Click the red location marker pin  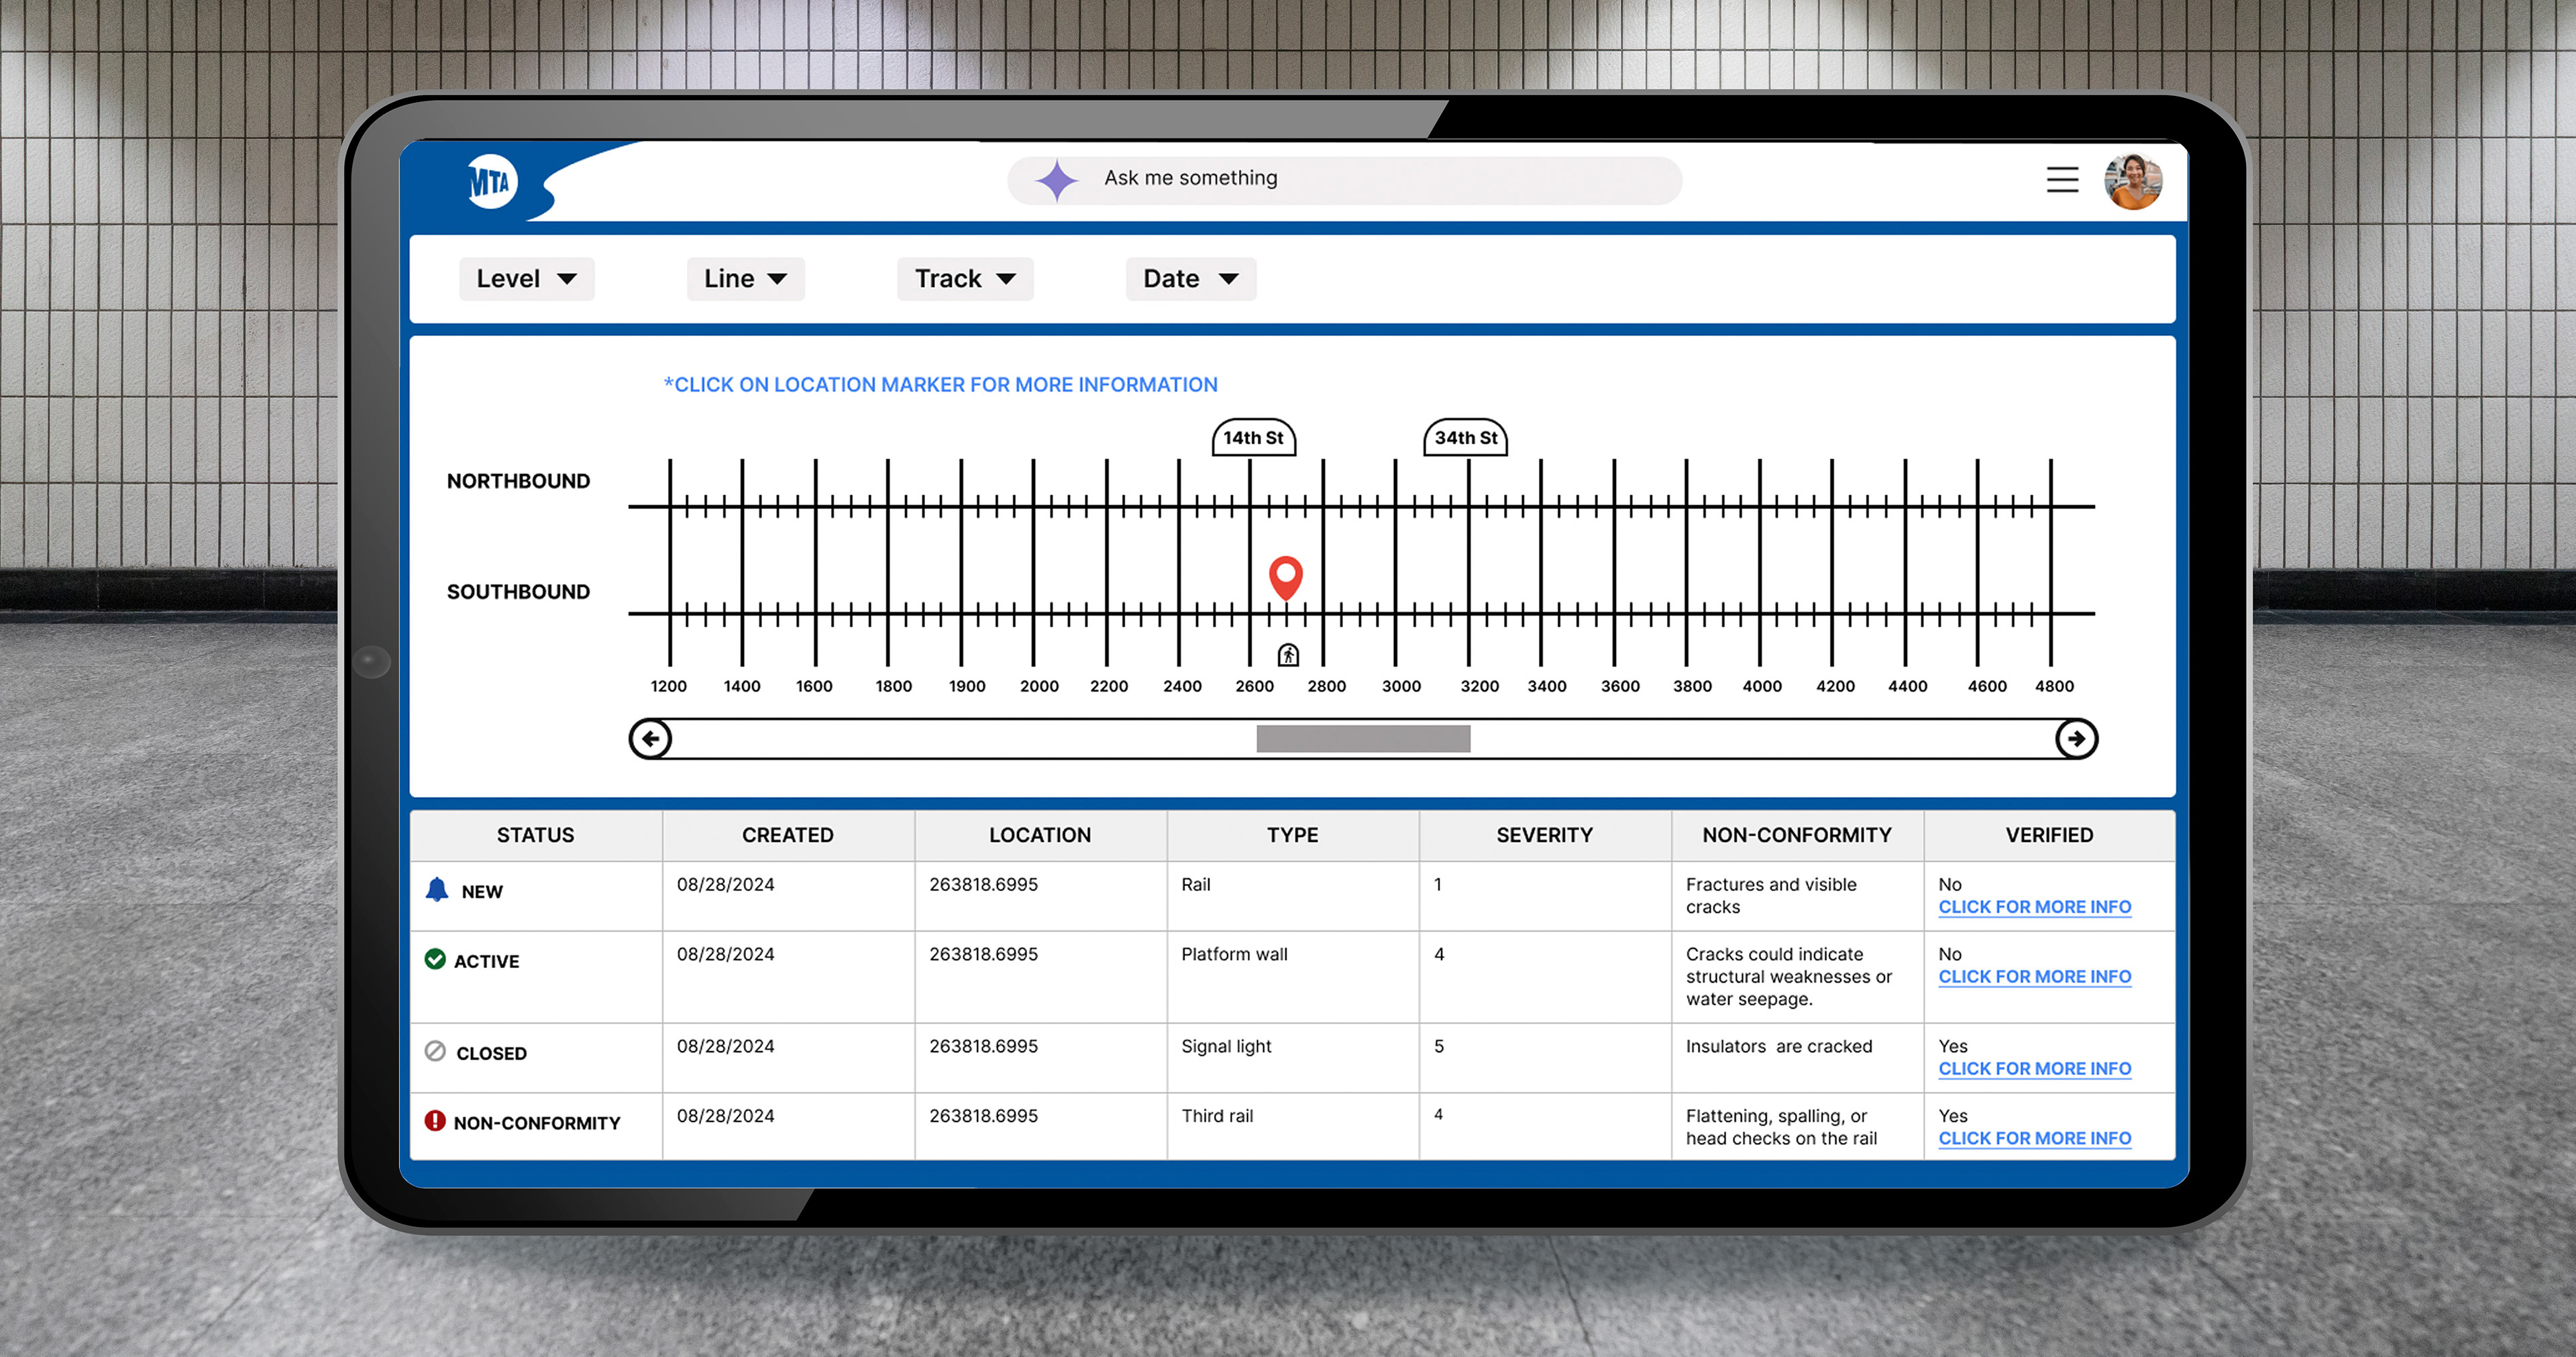tap(1285, 575)
